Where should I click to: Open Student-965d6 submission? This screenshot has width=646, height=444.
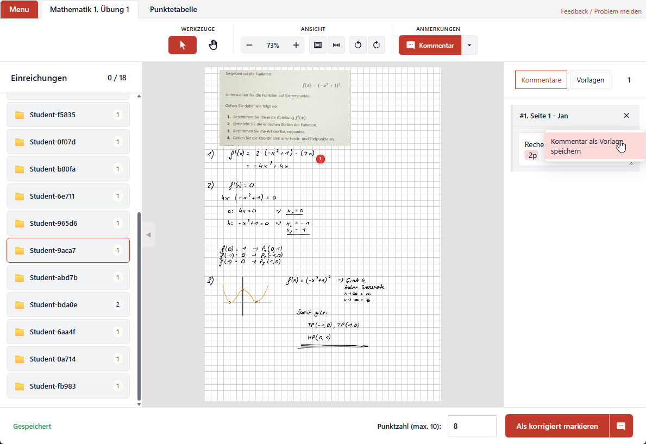(x=68, y=224)
